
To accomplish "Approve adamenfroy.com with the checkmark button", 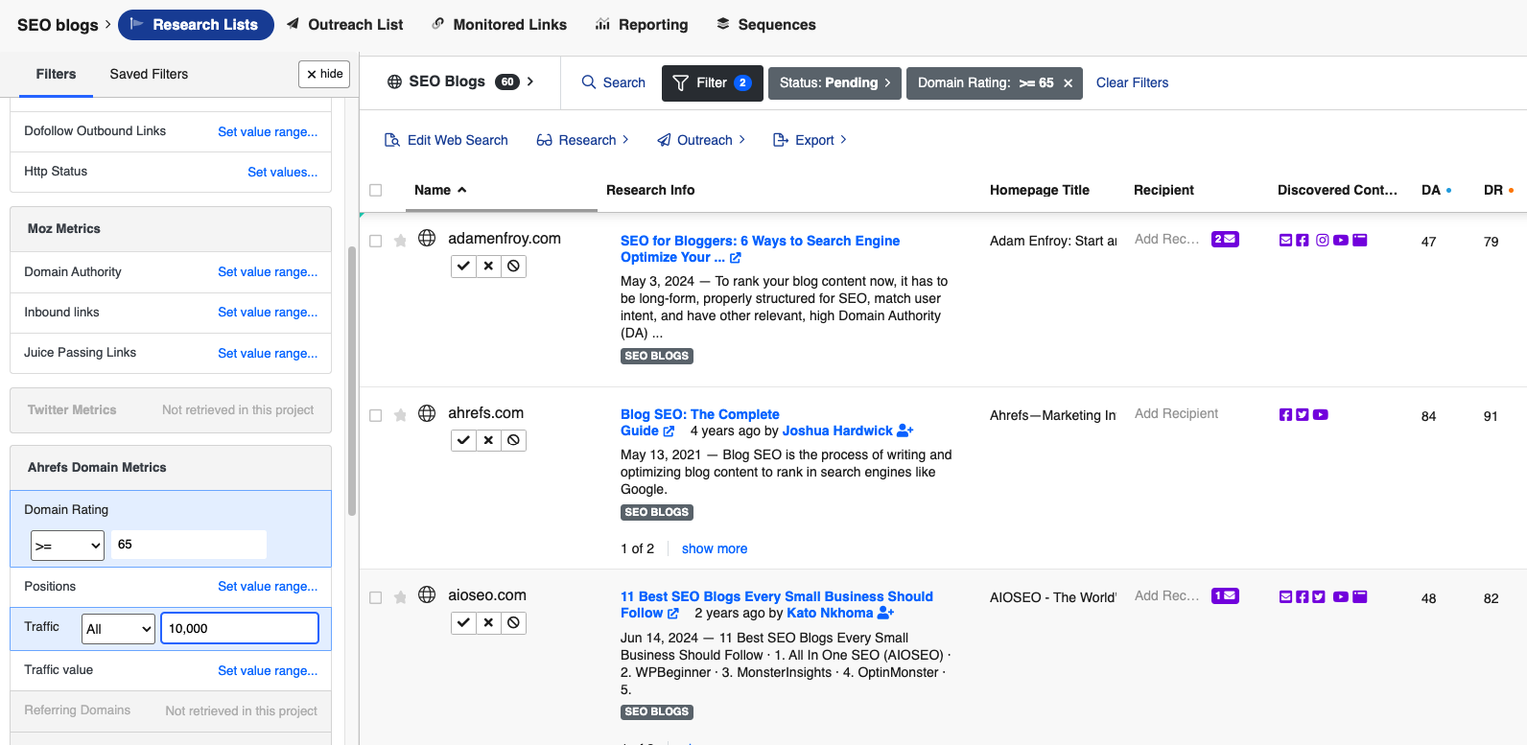I will click(x=463, y=266).
